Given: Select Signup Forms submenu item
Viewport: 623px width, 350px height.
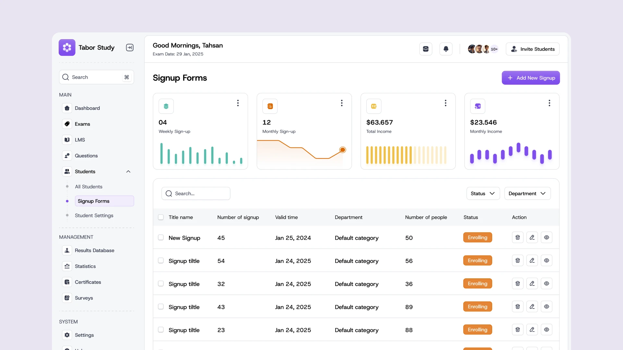Looking at the screenshot, I should [104, 201].
